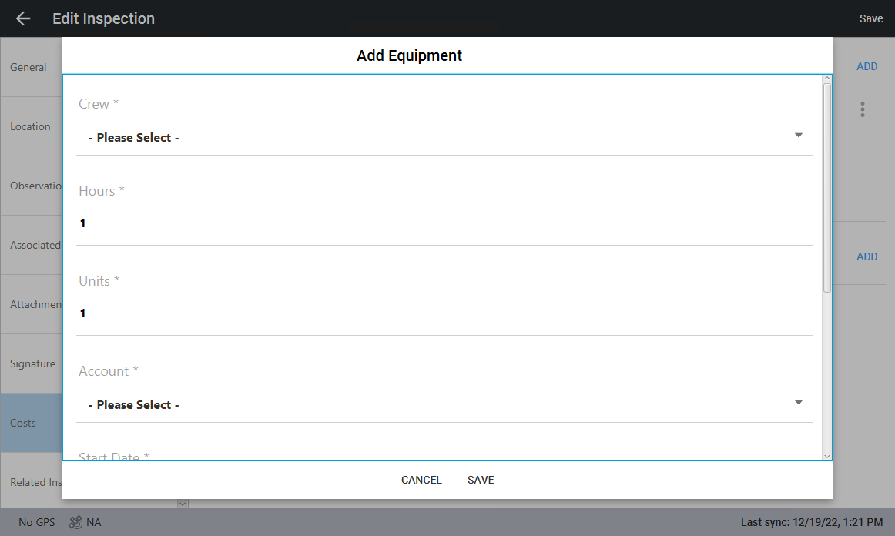Click the back arrow icon
This screenshot has width=895, height=536.
[23, 18]
